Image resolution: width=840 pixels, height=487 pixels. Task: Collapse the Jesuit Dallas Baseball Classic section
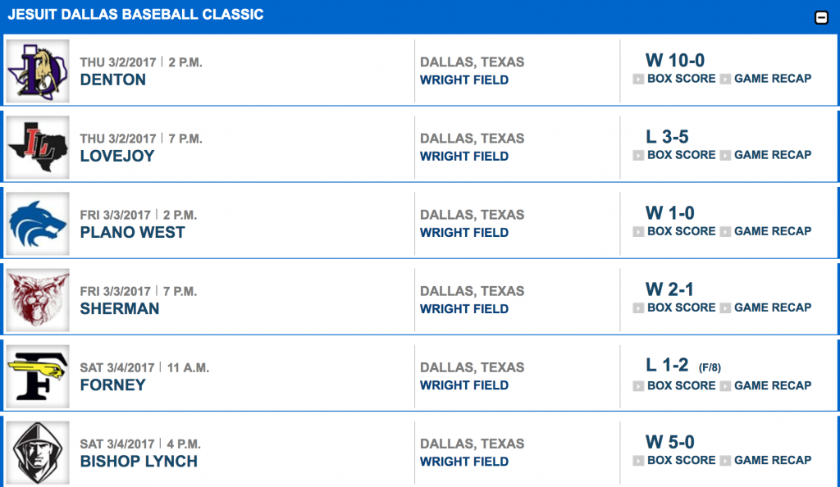(x=821, y=18)
